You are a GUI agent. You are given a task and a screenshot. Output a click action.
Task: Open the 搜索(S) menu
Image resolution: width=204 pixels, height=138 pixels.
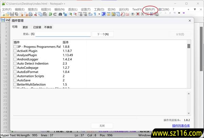[33, 9]
